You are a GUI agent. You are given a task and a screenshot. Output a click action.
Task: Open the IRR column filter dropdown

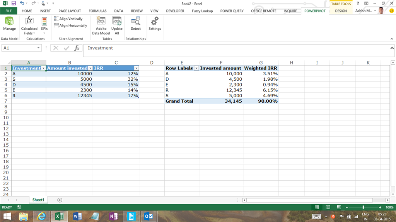click(137, 68)
